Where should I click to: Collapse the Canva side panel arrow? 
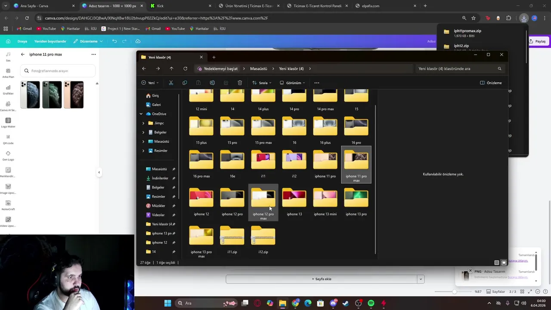(99, 172)
